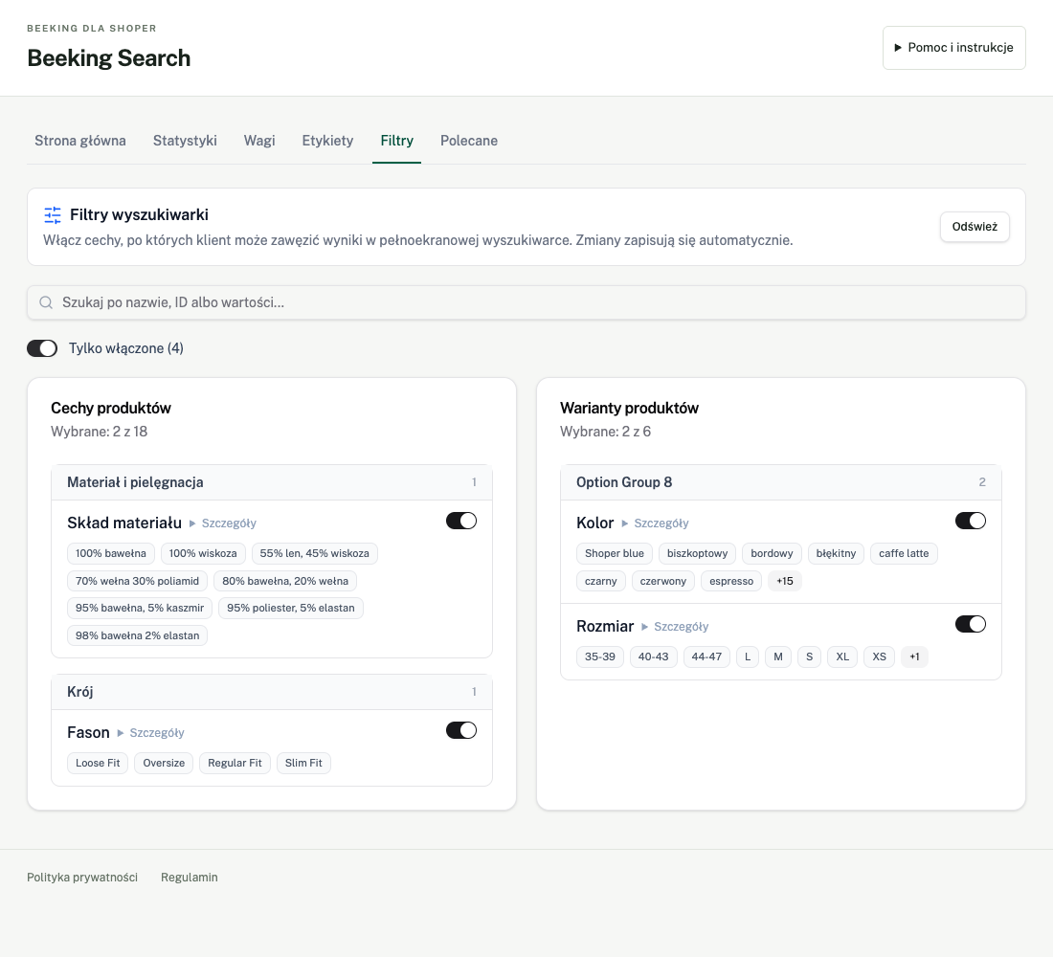This screenshot has width=1053, height=957.
Task: Click the 100% wiskoza chip
Action: pos(203,553)
